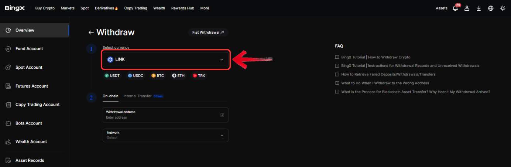Viewport: 511px width, 167px height.
Task: Open the Network select dropdown
Action: (165, 135)
